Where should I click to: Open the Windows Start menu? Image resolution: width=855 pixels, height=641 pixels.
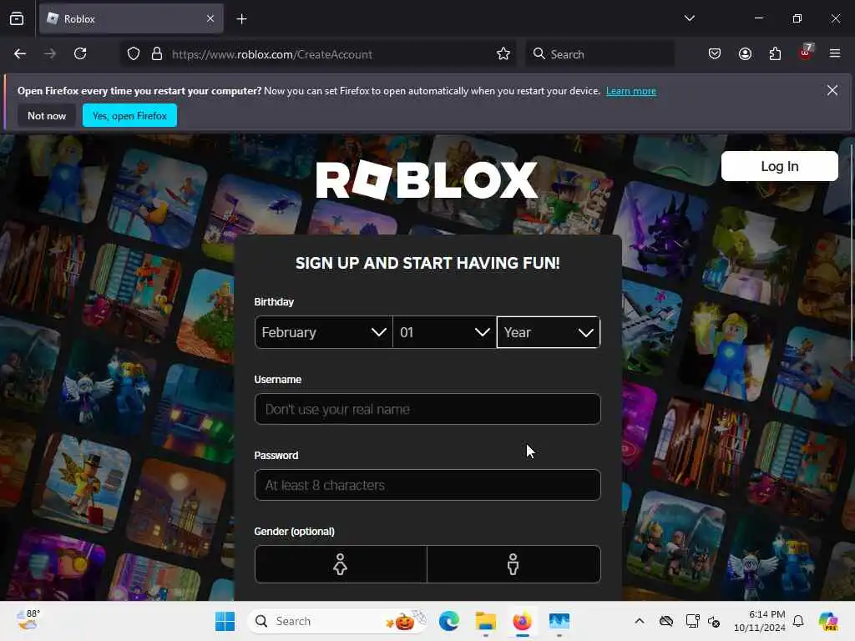point(225,621)
